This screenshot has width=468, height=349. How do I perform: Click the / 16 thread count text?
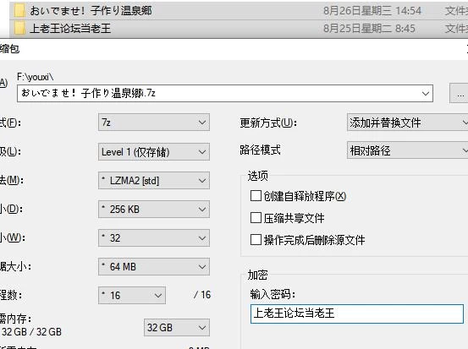point(202,295)
